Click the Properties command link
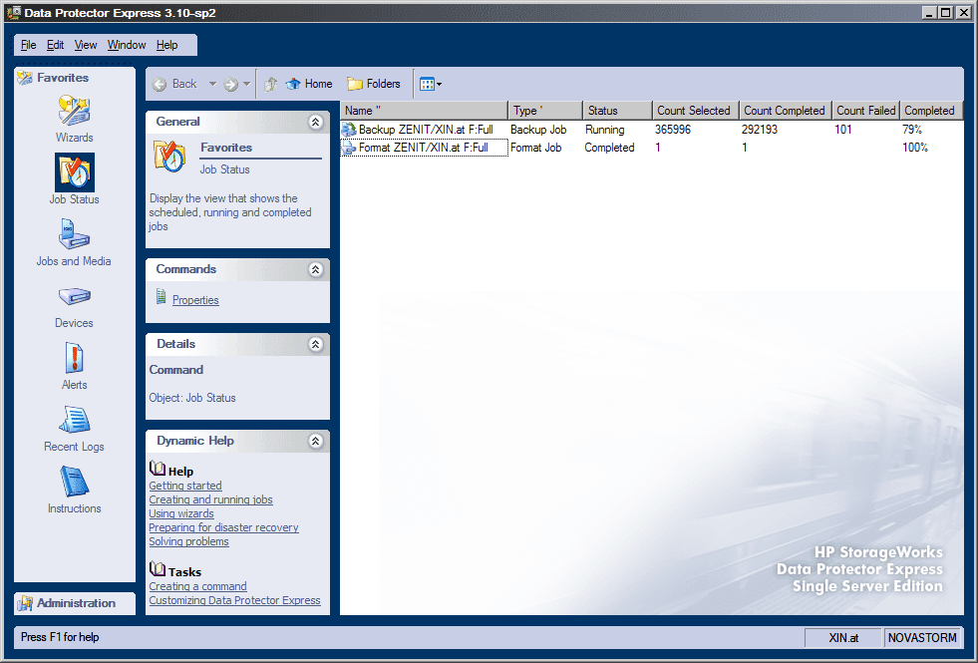 click(195, 300)
